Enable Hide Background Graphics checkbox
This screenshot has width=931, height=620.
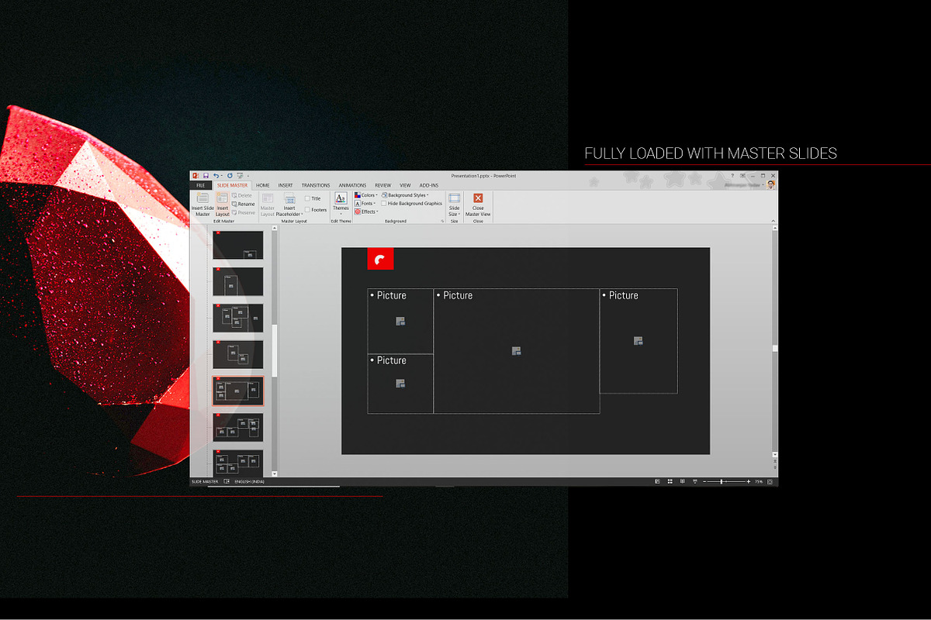pos(383,204)
